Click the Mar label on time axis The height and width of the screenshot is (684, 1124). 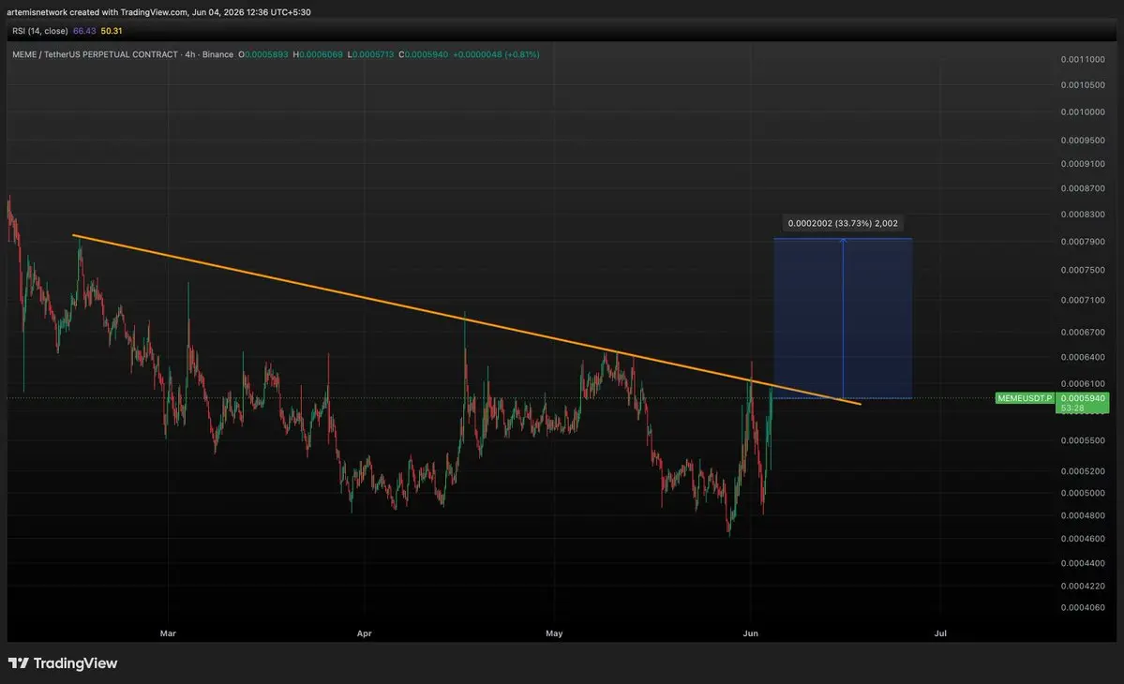click(x=168, y=633)
